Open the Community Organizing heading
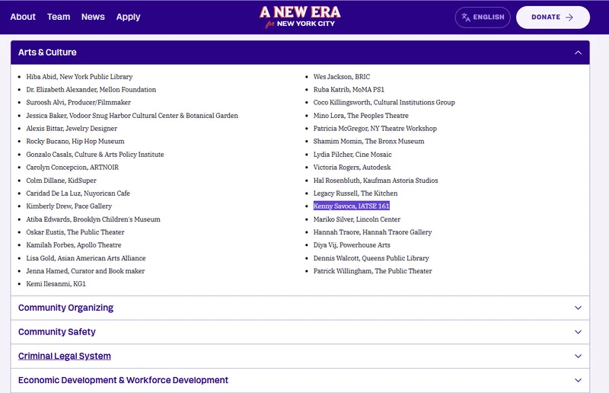609x393 pixels. (65, 308)
